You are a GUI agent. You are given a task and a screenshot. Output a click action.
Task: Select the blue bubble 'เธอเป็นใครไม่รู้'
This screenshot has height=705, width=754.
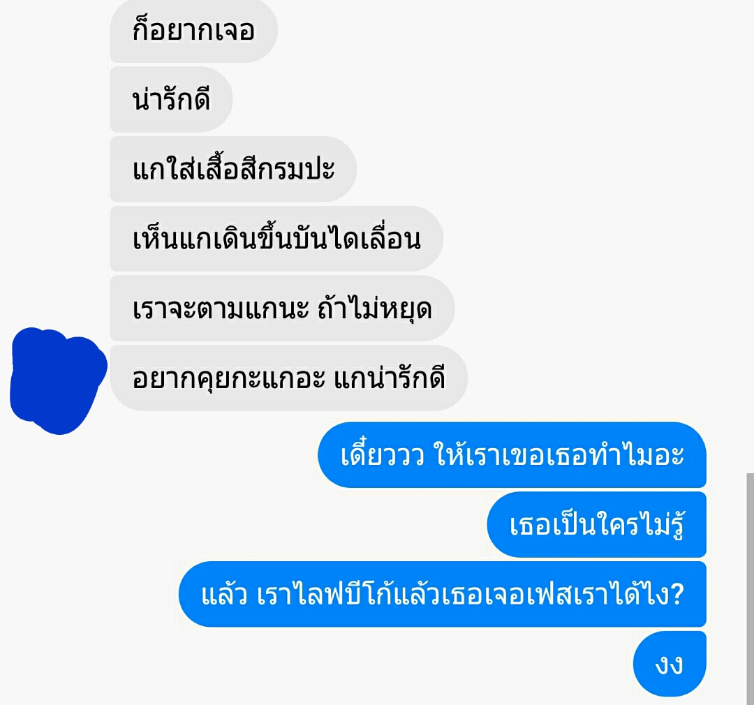point(597,525)
